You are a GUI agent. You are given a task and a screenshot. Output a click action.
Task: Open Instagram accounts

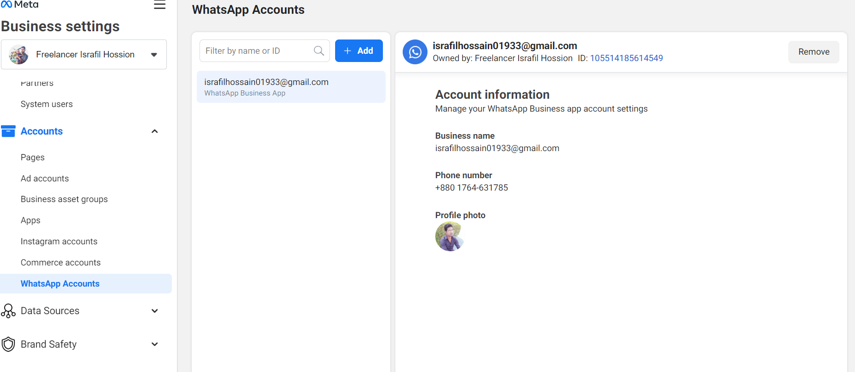59,242
